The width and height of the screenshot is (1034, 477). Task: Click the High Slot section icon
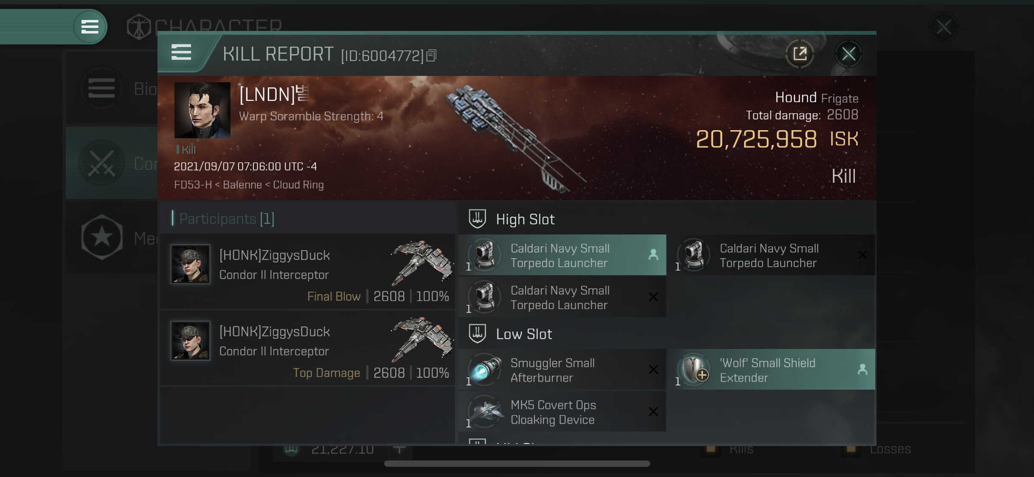tap(477, 219)
